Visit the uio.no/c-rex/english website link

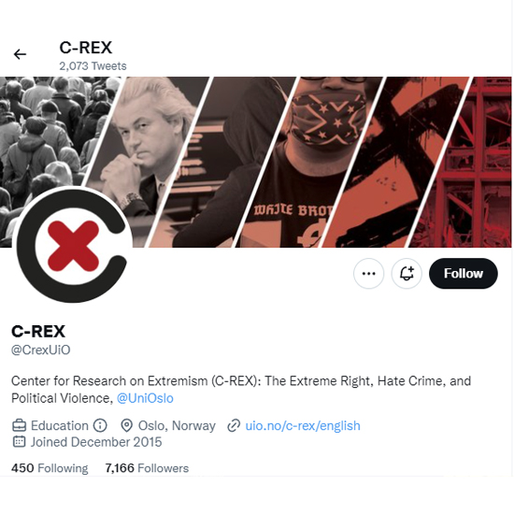pos(303,425)
